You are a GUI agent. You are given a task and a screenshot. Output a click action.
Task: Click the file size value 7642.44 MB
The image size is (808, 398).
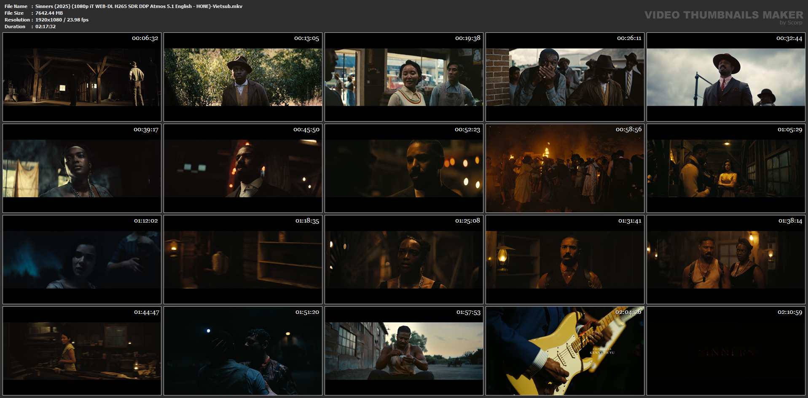pyautogui.click(x=49, y=13)
